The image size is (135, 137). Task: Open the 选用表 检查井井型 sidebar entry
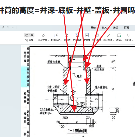pos(26,56)
